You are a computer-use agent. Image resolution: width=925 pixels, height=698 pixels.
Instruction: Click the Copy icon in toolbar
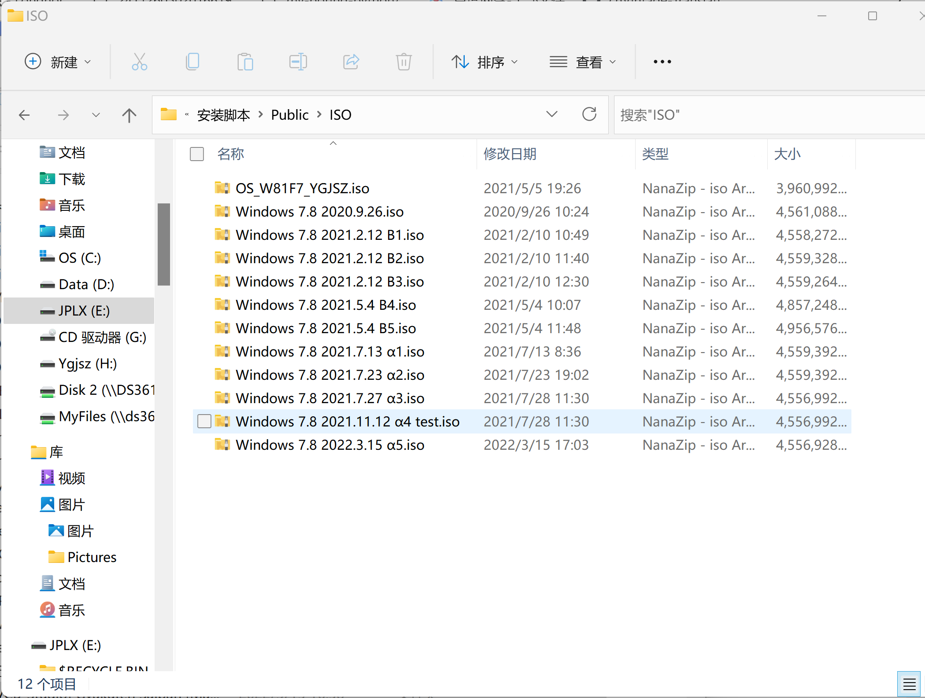(192, 62)
